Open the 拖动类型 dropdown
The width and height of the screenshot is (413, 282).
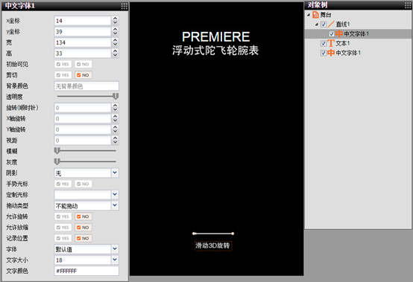pyautogui.click(x=115, y=205)
